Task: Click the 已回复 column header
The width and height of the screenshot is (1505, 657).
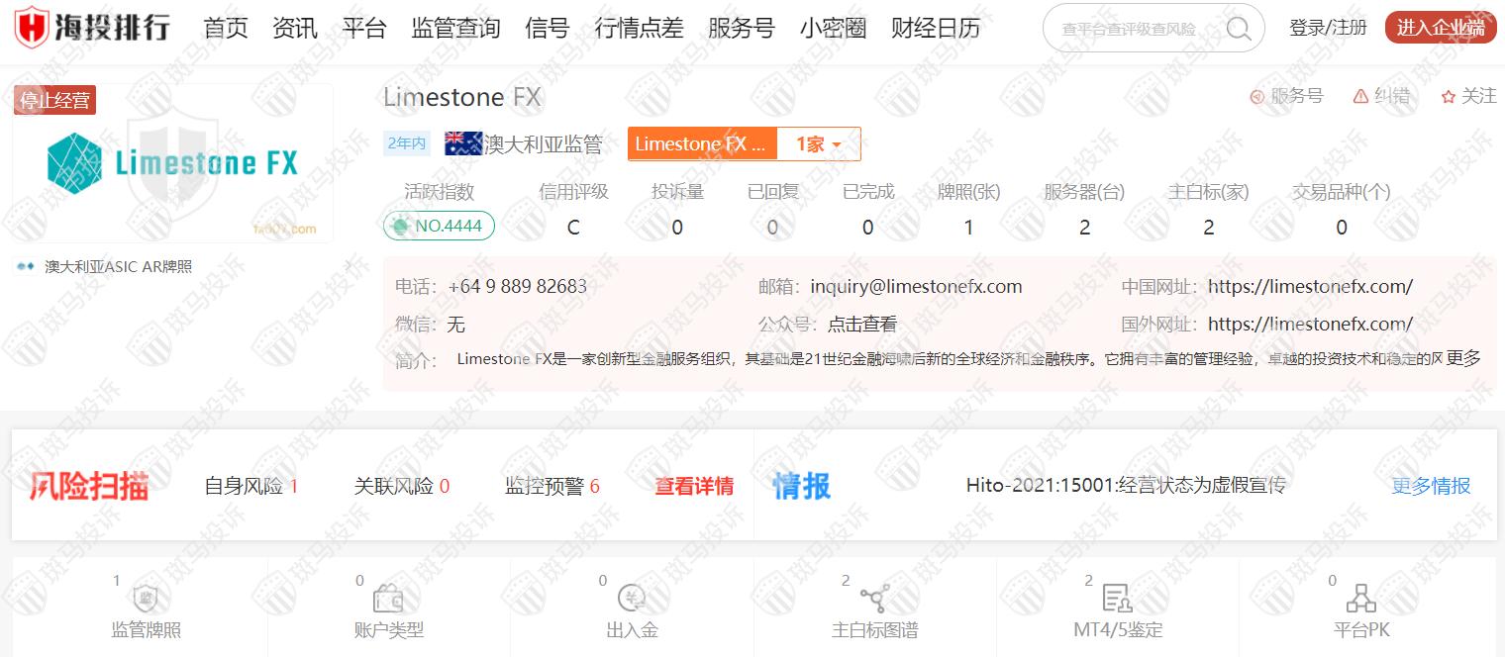Action: tap(772, 192)
